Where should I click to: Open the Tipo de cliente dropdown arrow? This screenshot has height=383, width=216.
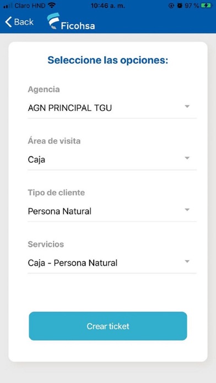(187, 210)
